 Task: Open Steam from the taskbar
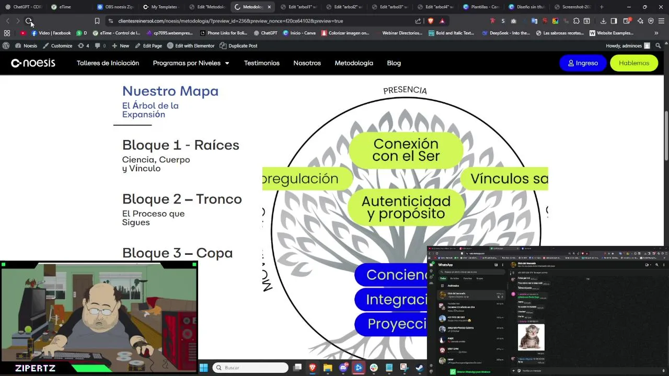pos(420,368)
